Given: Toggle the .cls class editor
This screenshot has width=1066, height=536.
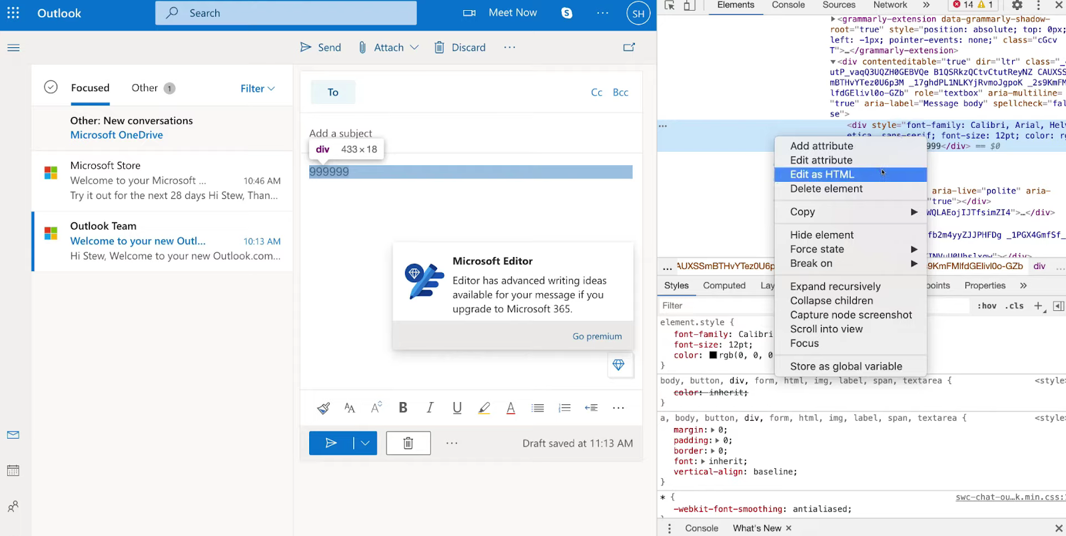Looking at the screenshot, I should (1015, 306).
